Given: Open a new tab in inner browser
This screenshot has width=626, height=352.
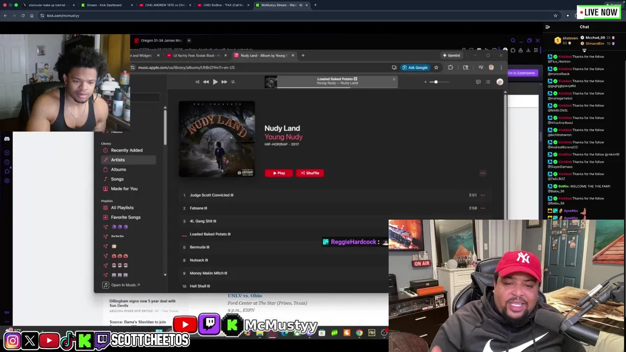Looking at the screenshot, I should 303,55.
